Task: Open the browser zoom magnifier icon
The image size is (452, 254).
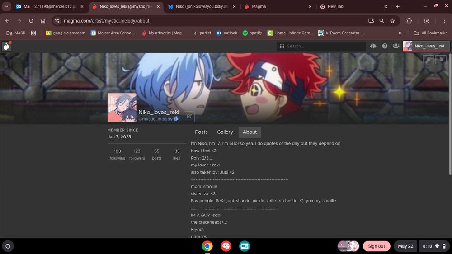Action: (381, 21)
